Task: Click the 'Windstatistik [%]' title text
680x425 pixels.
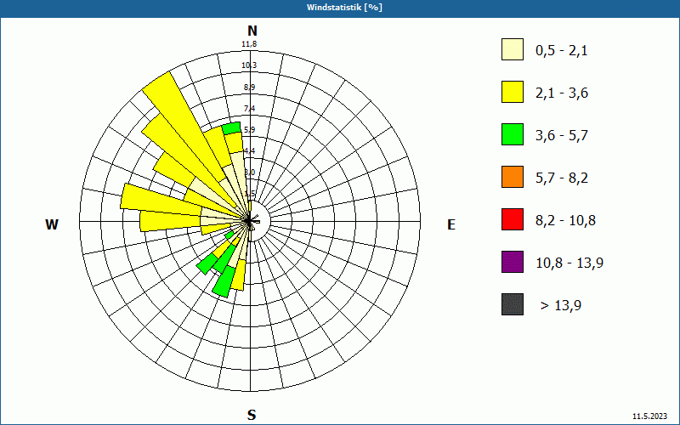Action: point(344,8)
